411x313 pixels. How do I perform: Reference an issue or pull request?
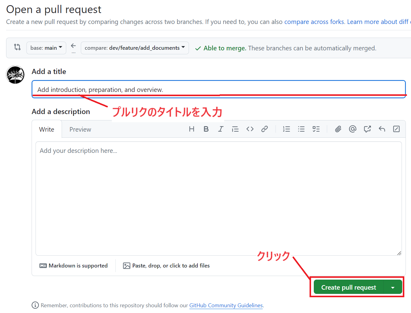(x=367, y=129)
